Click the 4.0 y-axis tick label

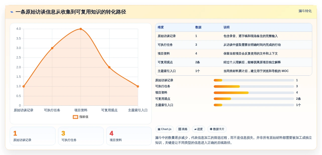click(19, 29)
